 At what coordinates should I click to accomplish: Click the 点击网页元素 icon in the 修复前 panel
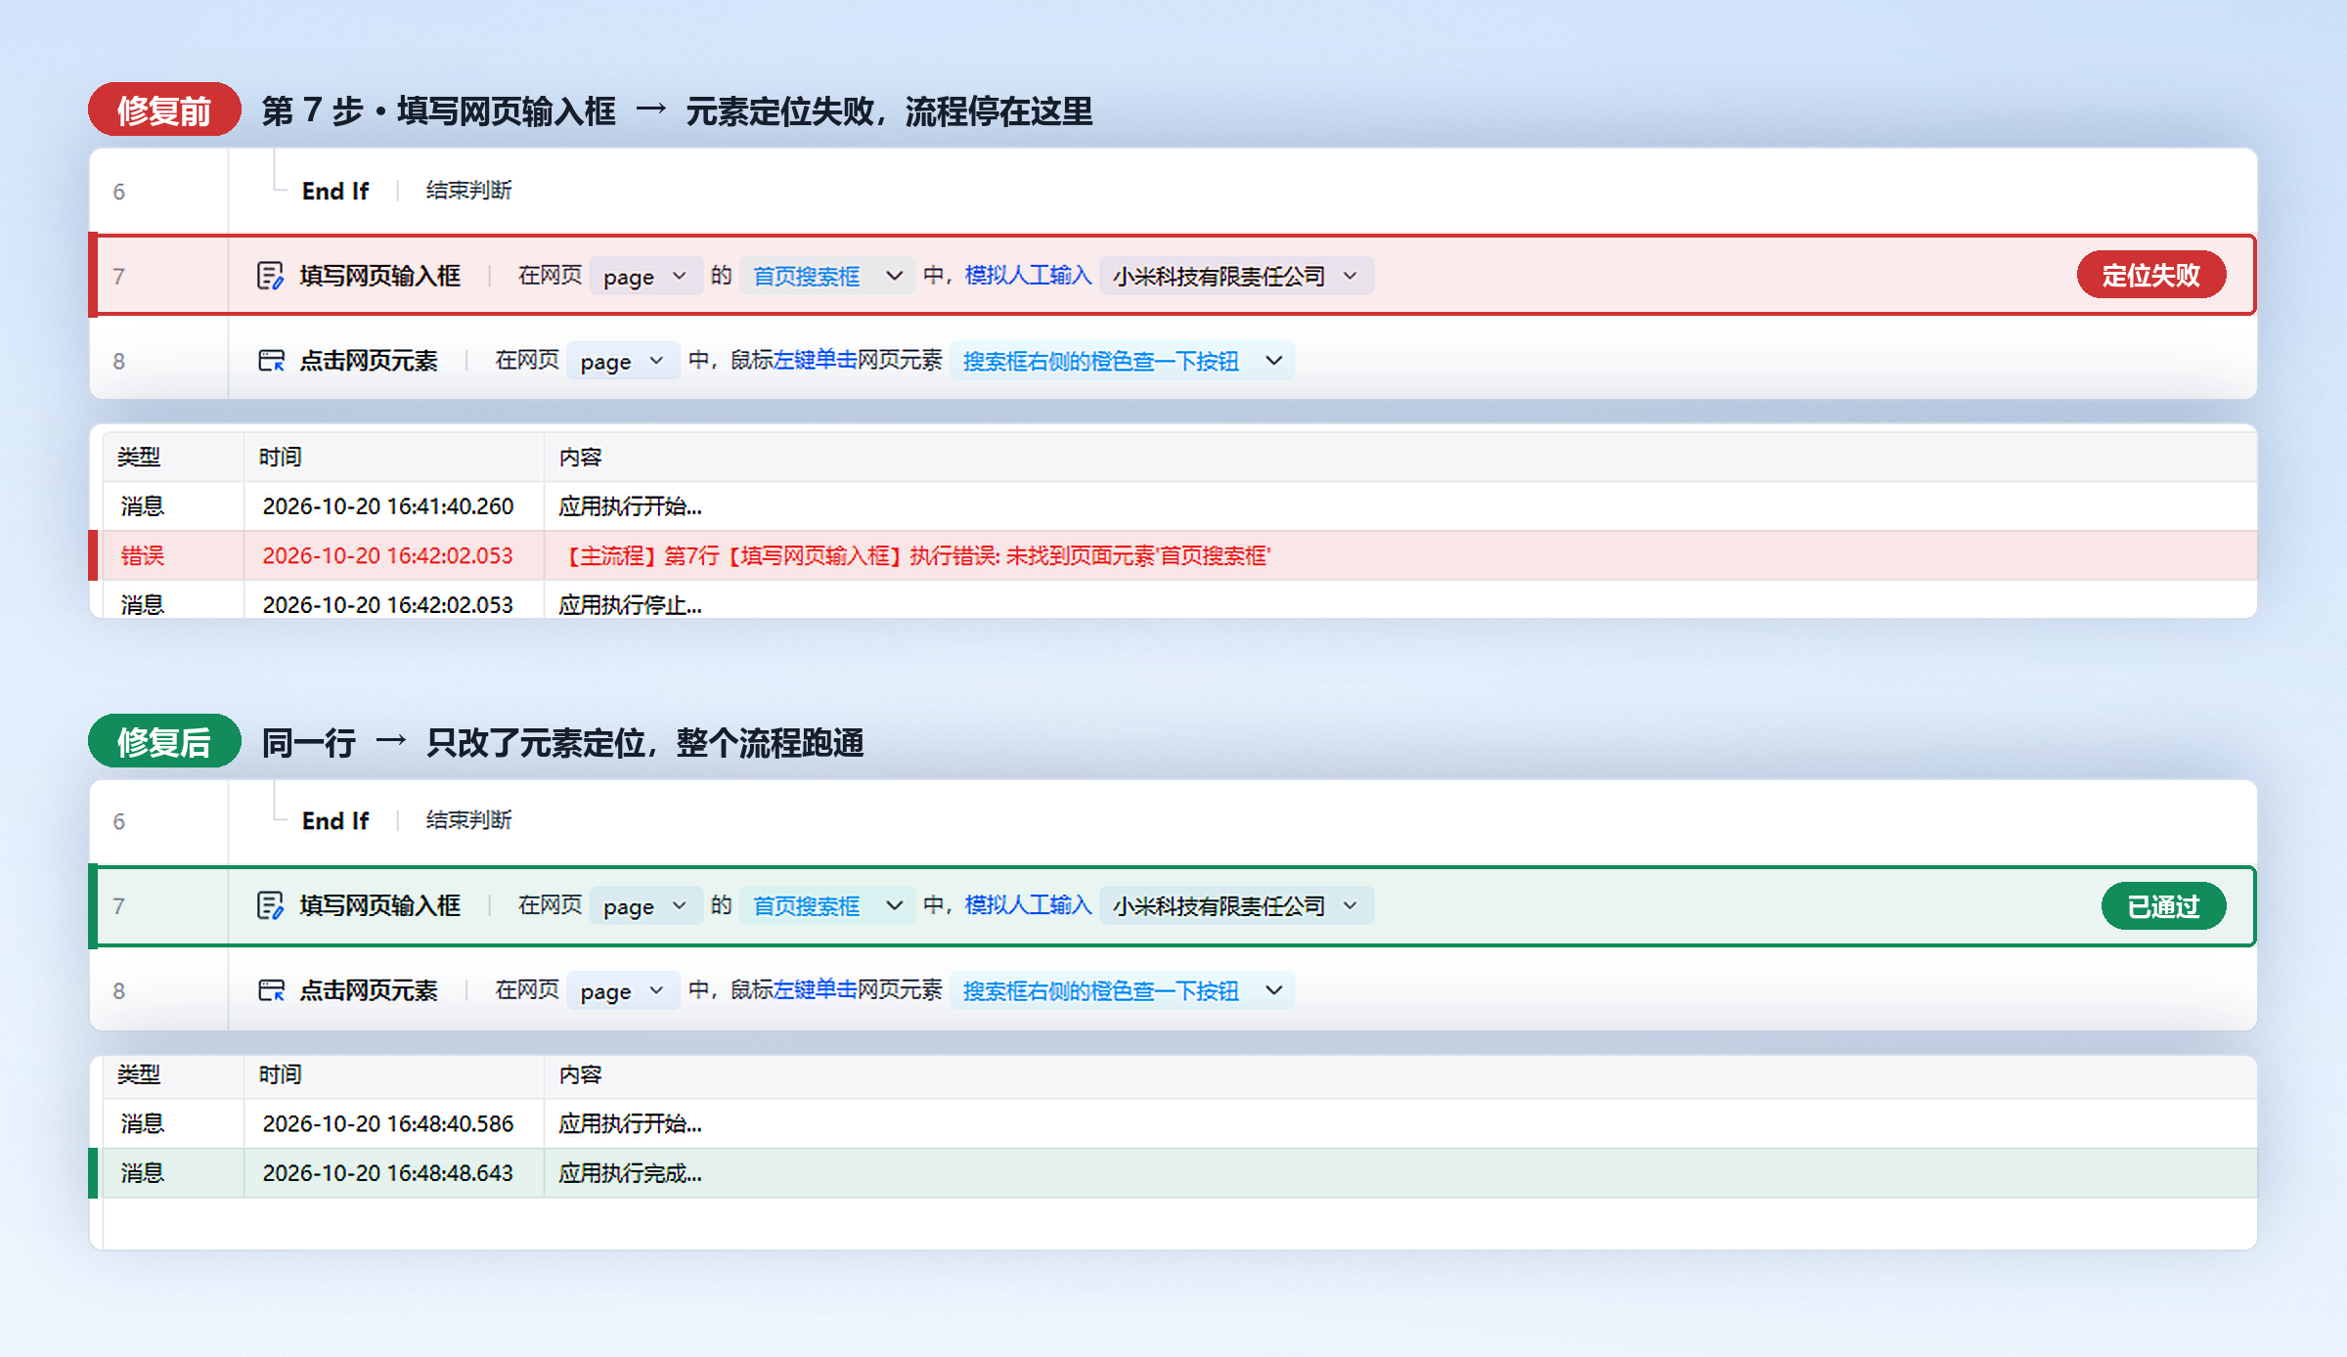(271, 361)
